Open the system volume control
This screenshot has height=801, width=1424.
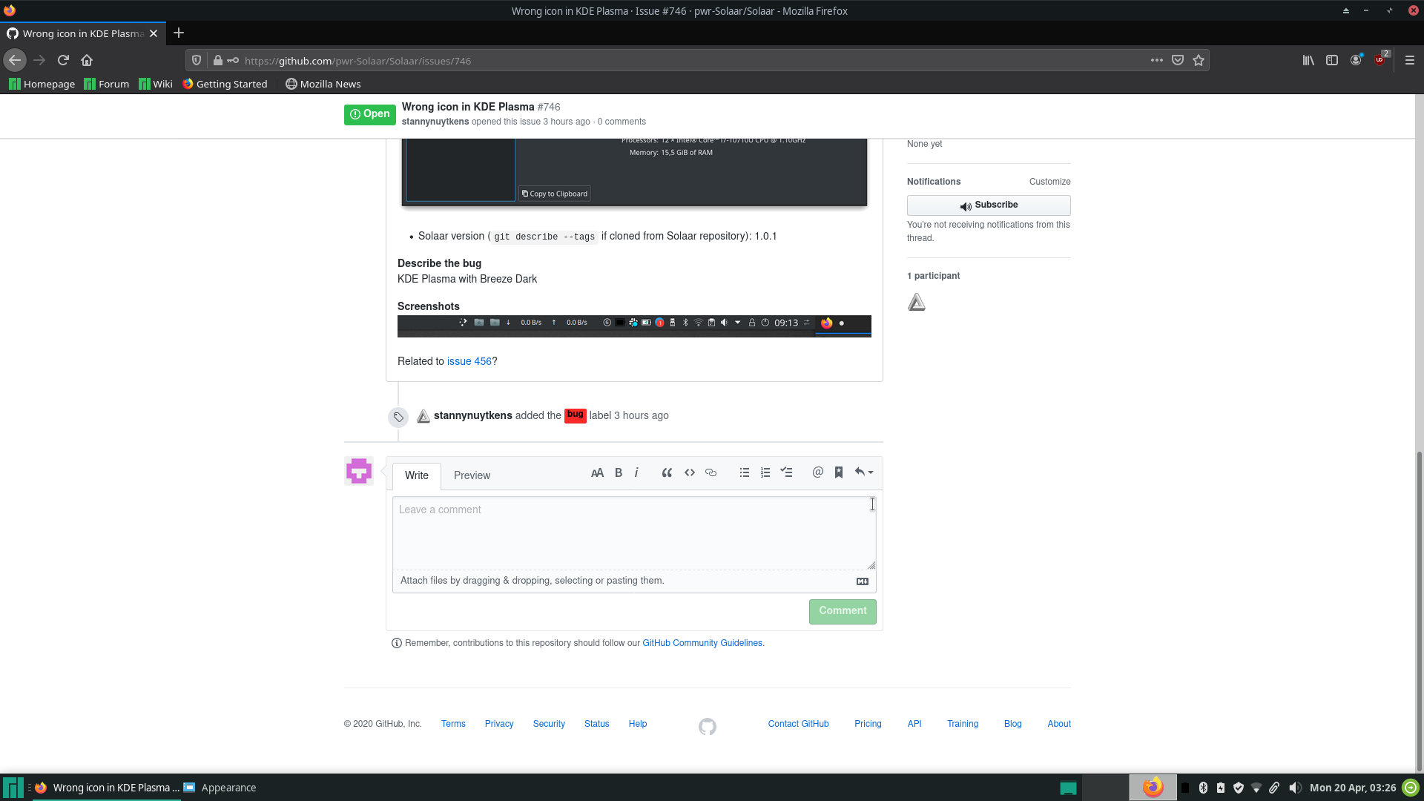(x=1294, y=788)
